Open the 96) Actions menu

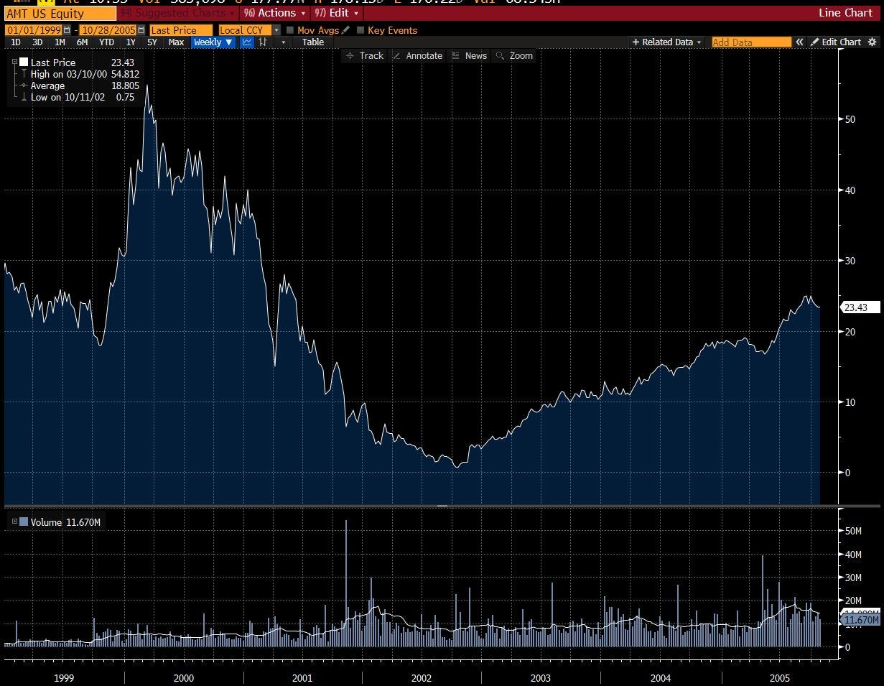275,13
